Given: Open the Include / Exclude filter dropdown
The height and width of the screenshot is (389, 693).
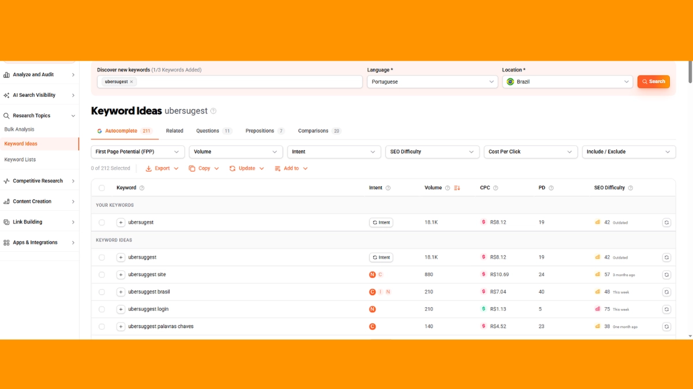Looking at the screenshot, I should coord(629,152).
